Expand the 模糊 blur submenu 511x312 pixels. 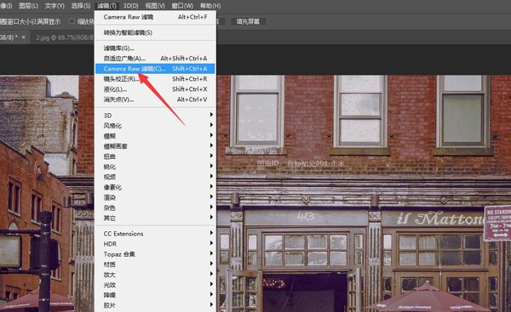click(155, 136)
